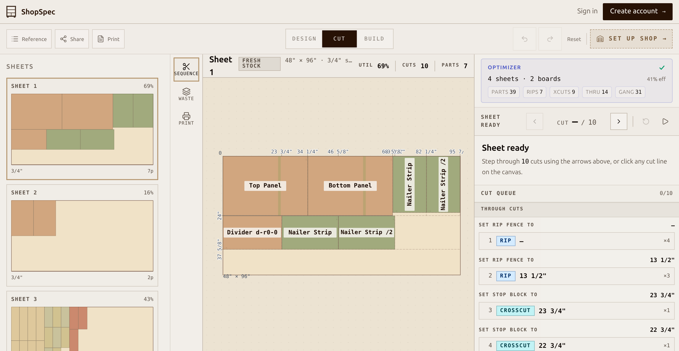Click the Divider d-r0-0 part
679x351 pixels.
(252, 232)
